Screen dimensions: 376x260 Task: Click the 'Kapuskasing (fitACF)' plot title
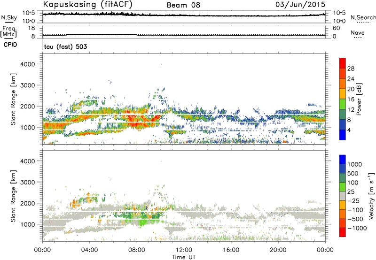(87, 5)
